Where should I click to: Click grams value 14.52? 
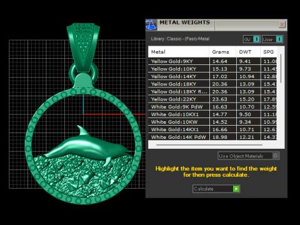point(219,122)
